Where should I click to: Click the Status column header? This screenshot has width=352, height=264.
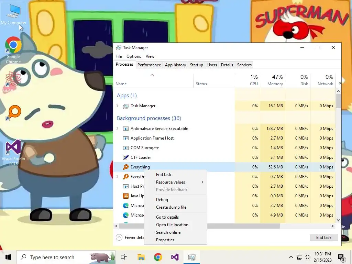pyautogui.click(x=214, y=80)
